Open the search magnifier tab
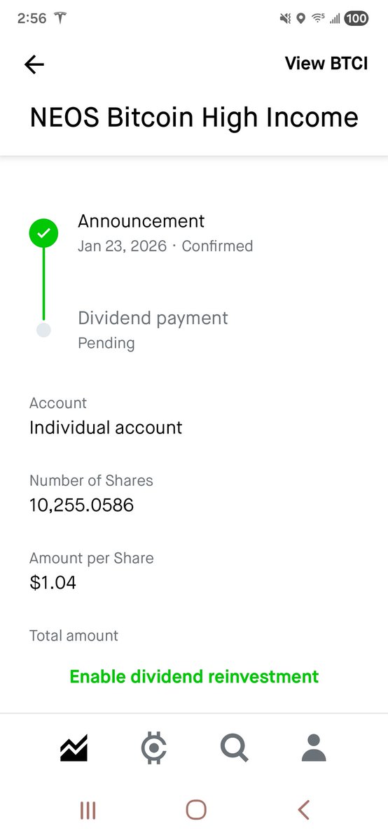This screenshot has height=840, width=388. pyautogui.click(x=234, y=748)
